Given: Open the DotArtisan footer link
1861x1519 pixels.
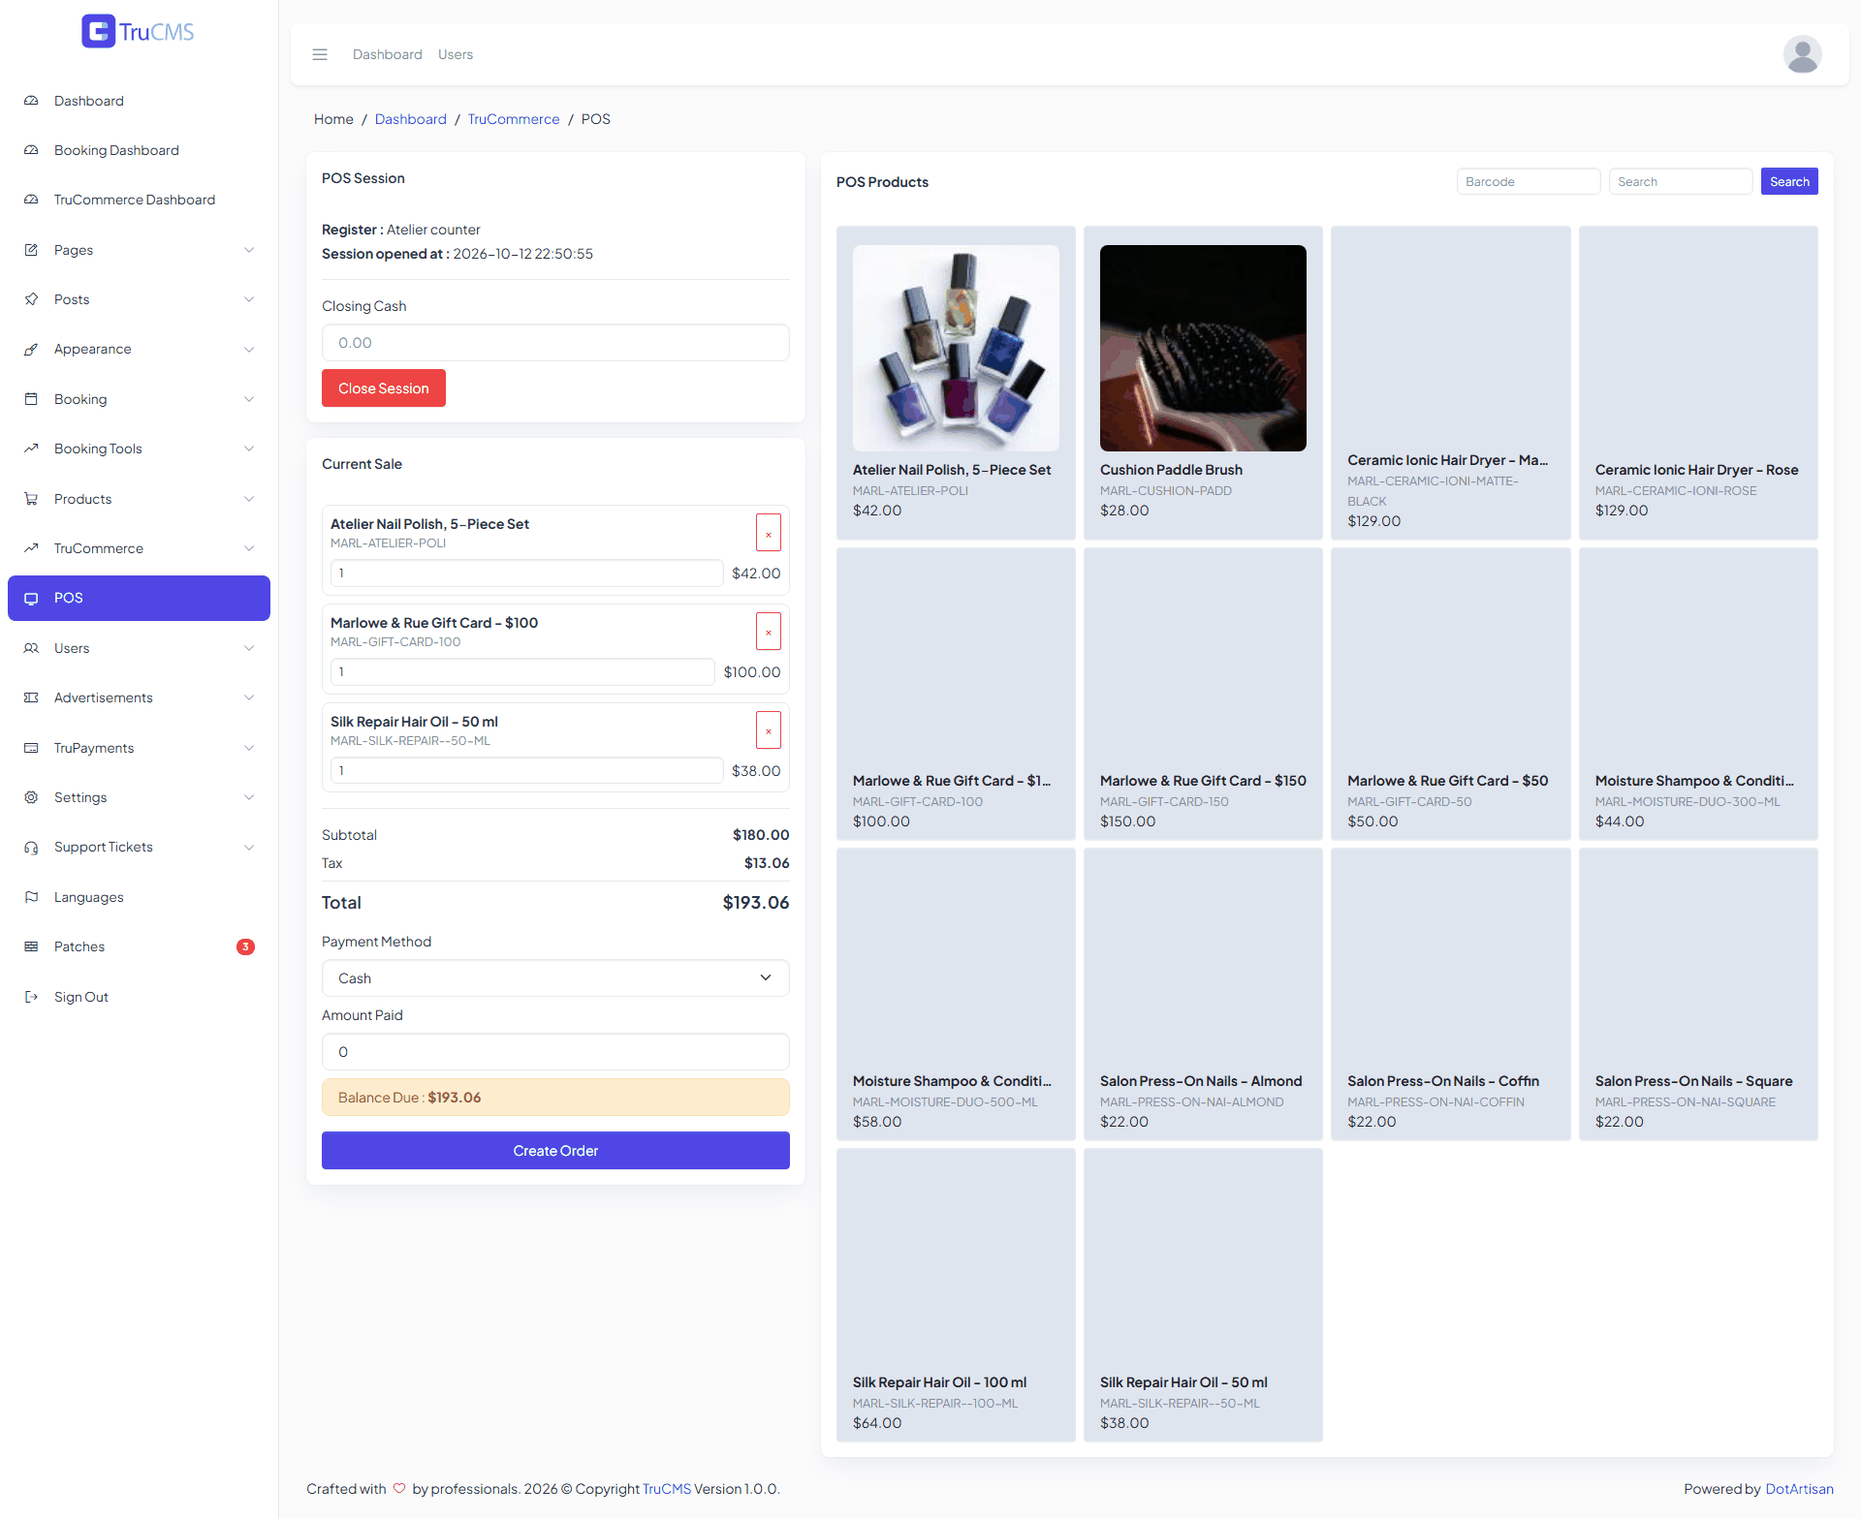Looking at the screenshot, I should pyautogui.click(x=1799, y=1489).
